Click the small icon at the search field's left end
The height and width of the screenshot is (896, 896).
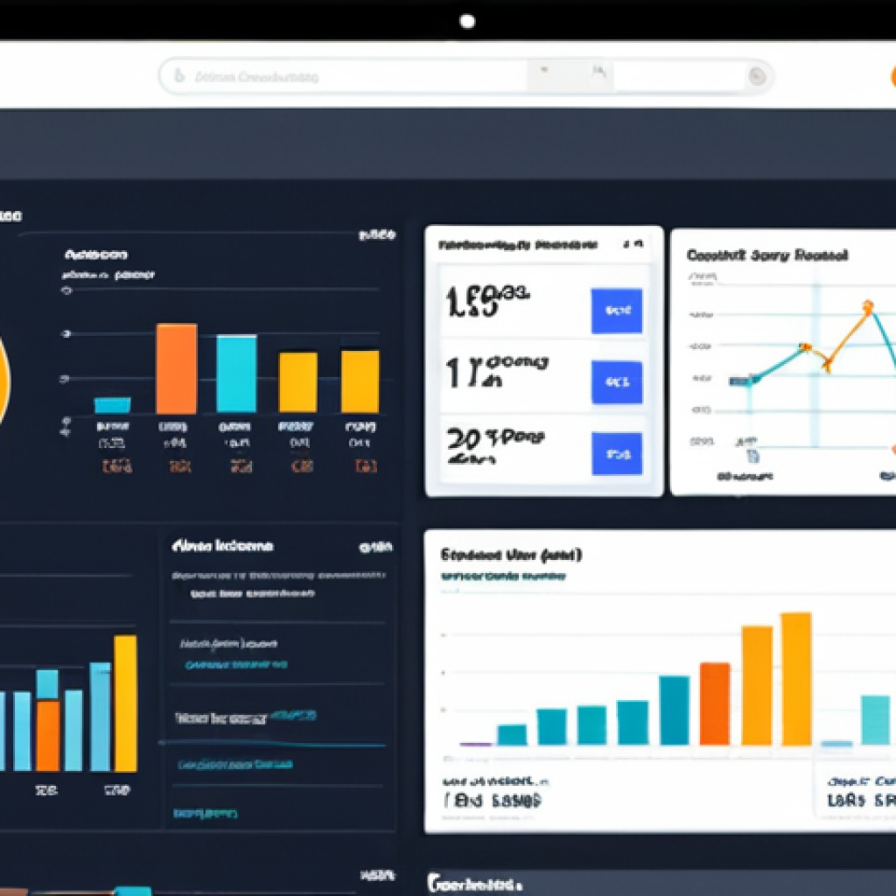click(179, 75)
